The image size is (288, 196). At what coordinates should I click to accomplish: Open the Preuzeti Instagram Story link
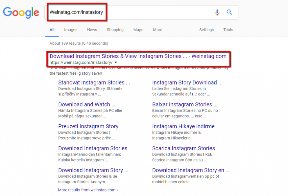click(88, 126)
